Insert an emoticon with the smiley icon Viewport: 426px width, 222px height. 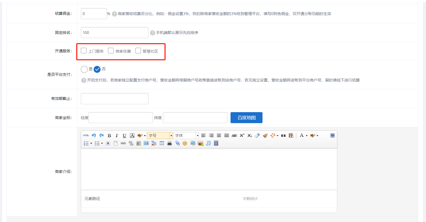coord(185,143)
